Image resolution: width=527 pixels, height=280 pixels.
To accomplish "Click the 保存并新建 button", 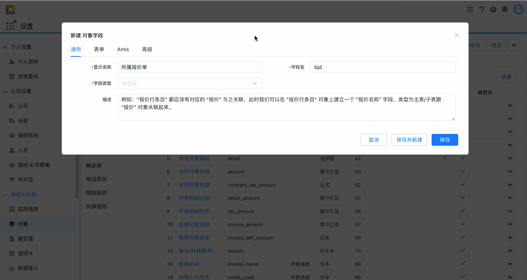I will 409,140.
